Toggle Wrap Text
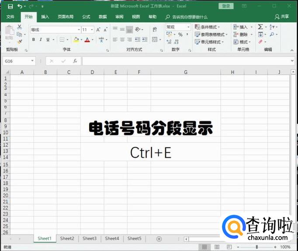The width and height of the screenshot is (298, 251). 155,29
